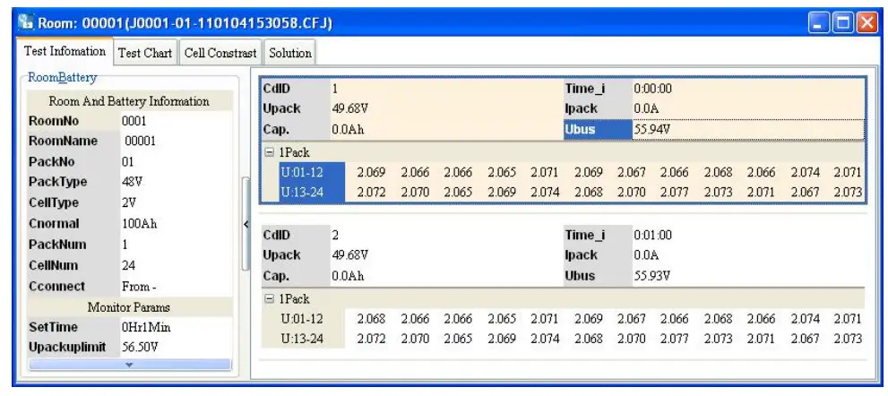Click the Ubus value 55.94V
The width and height of the screenshot is (888, 396).
coord(651,129)
